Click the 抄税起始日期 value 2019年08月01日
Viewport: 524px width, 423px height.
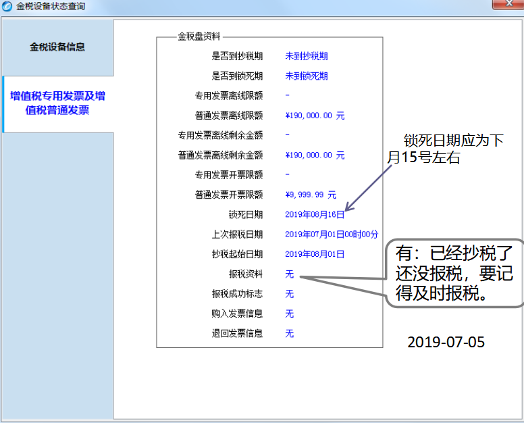(x=315, y=254)
